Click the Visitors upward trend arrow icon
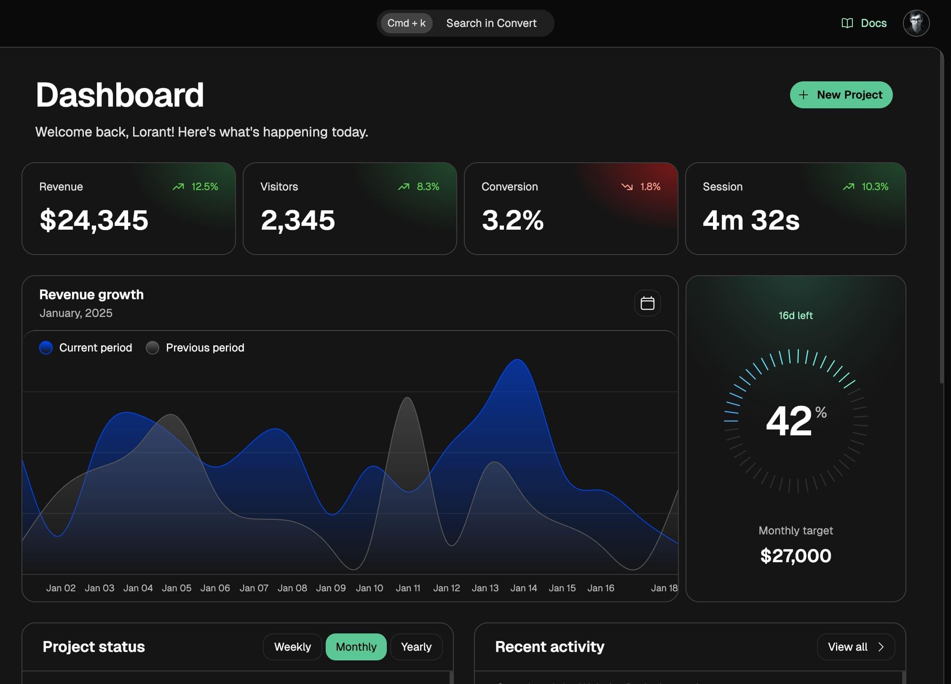This screenshot has height=684, width=951. pos(404,186)
